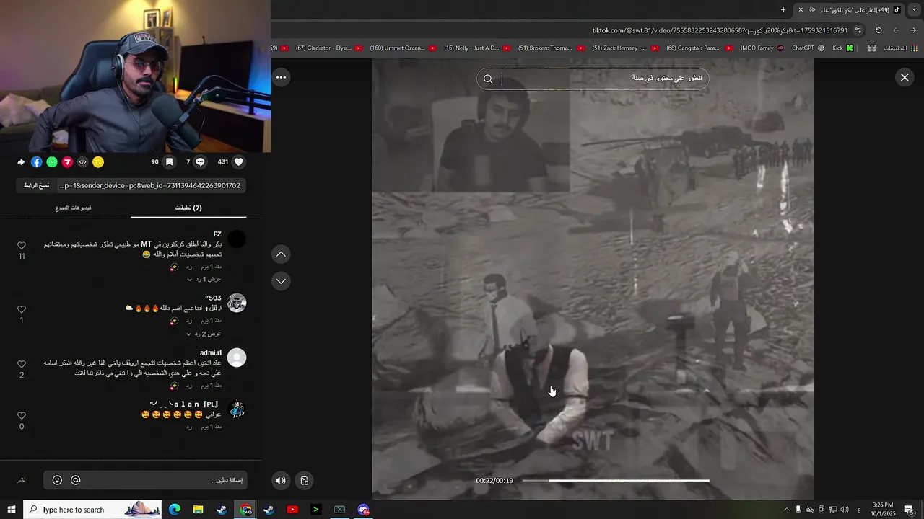Open admi.rl's profile avatar
Screen dimensions: 924x519
(237, 358)
